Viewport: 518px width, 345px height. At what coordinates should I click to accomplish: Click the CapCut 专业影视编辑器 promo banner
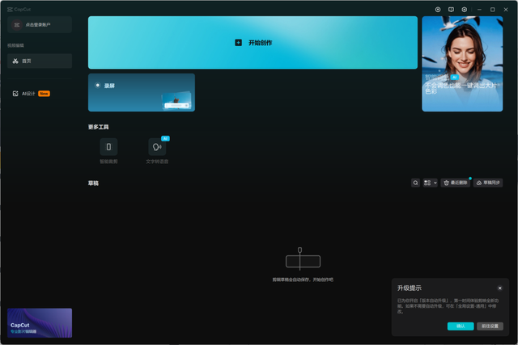[40, 322]
